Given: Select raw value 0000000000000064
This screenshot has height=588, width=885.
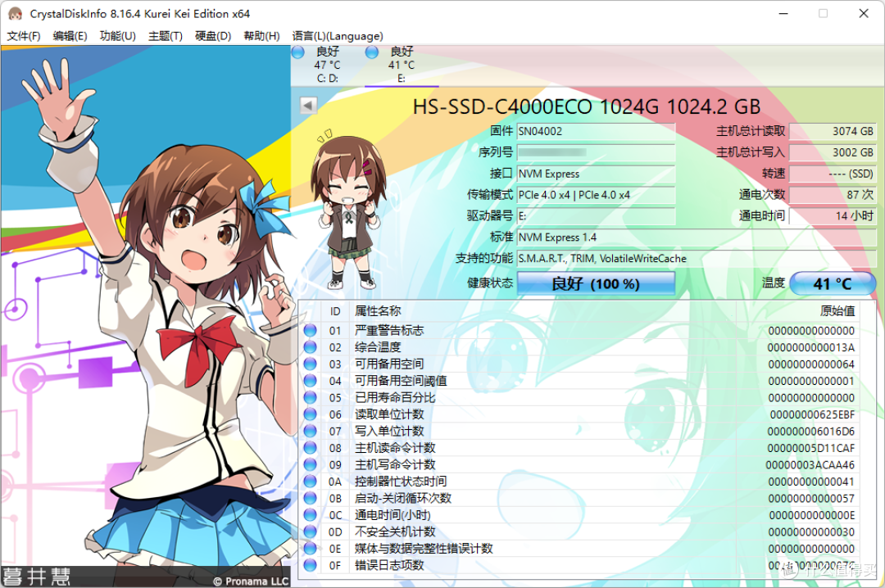Looking at the screenshot, I should 811,364.
